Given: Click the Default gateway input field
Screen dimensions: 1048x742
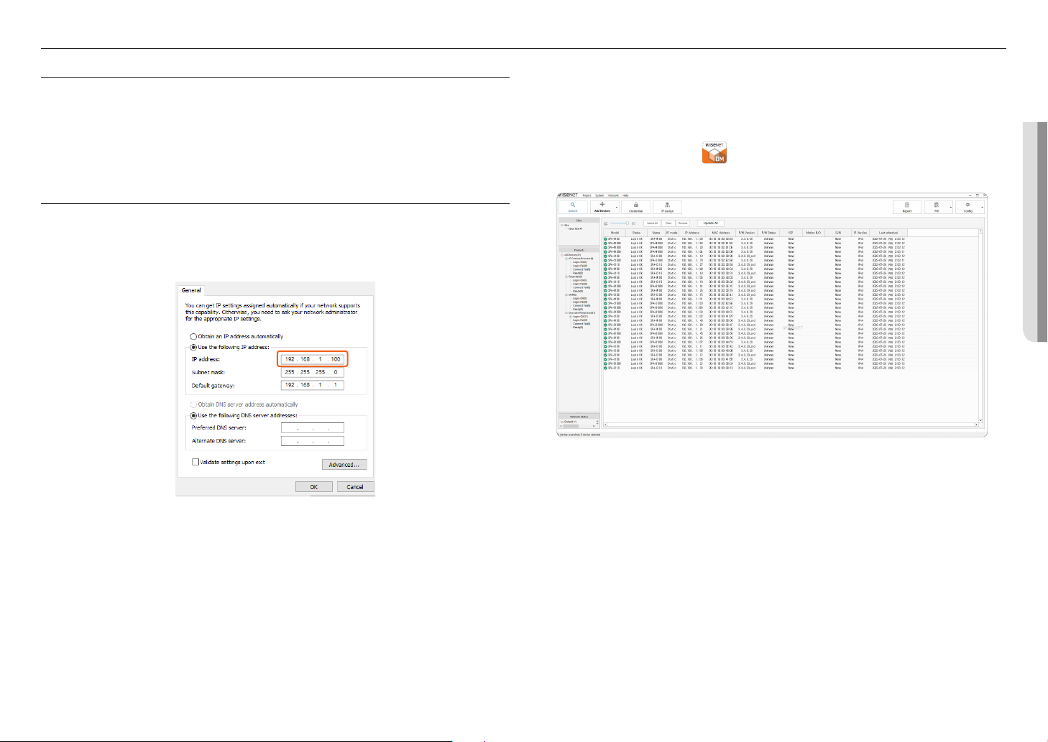Looking at the screenshot, I should [x=313, y=385].
